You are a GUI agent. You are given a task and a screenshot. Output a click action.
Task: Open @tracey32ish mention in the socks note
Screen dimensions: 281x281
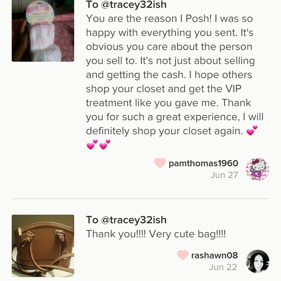click(134, 4)
